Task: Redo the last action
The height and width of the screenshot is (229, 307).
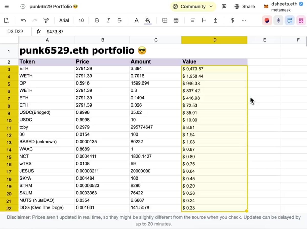Action: pos(35,20)
